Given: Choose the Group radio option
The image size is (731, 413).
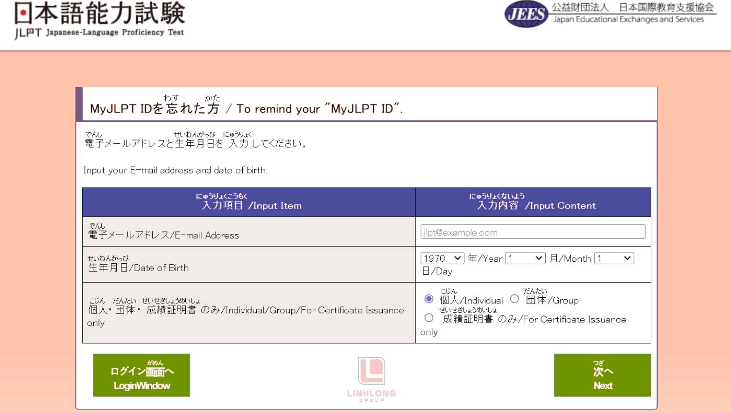Looking at the screenshot, I should [x=514, y=299].
